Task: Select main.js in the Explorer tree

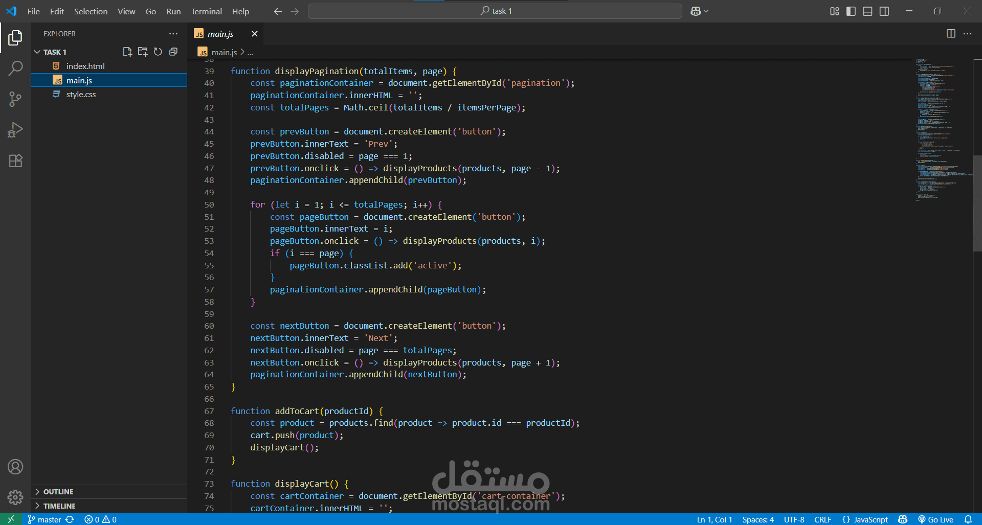Action: point(109,80)
